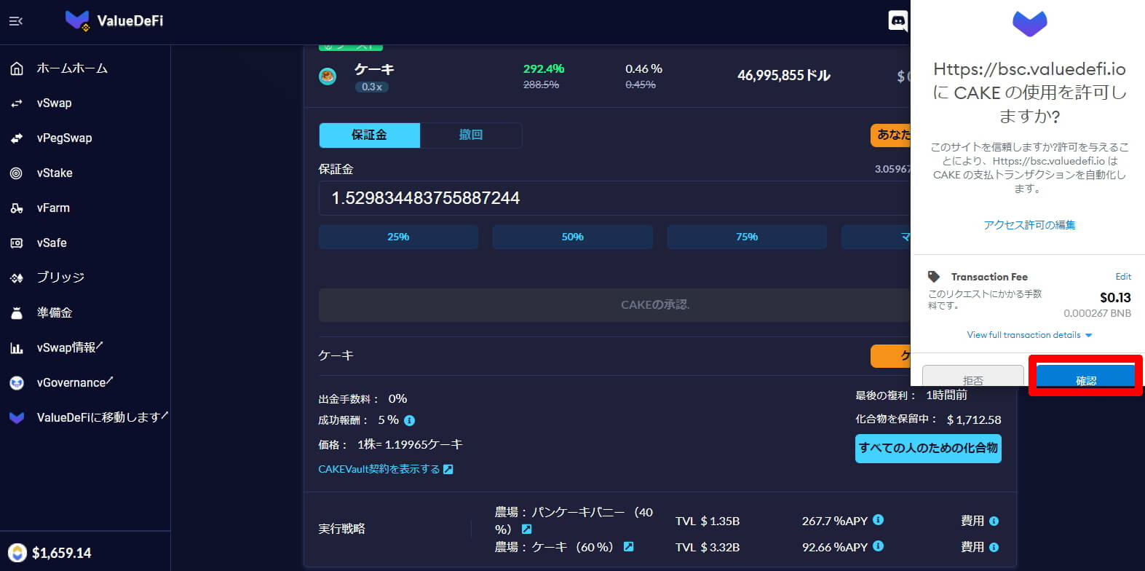Open the external link icon for the Cake 60% farm
This screenshot has height=571, width=1145.
[x=629, y=546]
